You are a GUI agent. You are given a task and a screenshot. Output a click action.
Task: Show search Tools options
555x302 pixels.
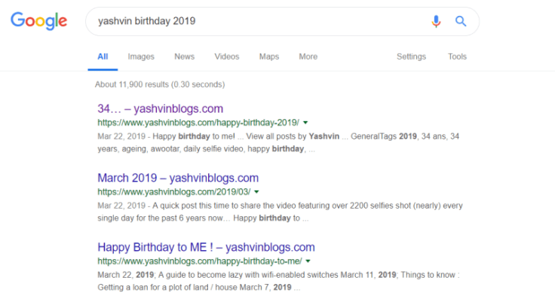457,56
